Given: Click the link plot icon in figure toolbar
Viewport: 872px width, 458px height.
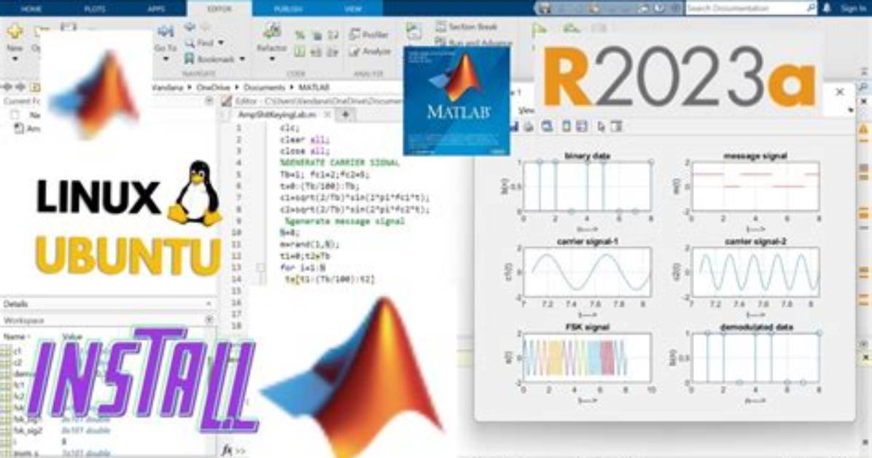Looking at the screenshot, I should (548, 127).
